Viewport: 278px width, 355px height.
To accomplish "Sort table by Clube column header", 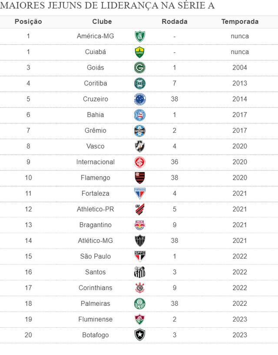I will tap(102, 22).
